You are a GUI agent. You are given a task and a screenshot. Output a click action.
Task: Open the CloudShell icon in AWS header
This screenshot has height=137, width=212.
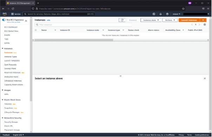click(154, 14)
